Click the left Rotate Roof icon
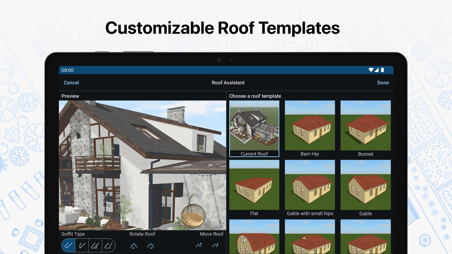Viewport: 452px width, 254px height. [134, 246]
